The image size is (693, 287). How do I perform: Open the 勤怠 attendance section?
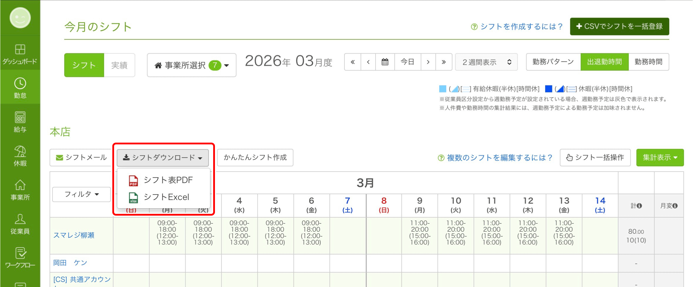click(20, 88)
